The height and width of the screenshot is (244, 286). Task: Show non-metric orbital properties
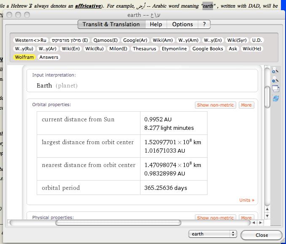215,105
